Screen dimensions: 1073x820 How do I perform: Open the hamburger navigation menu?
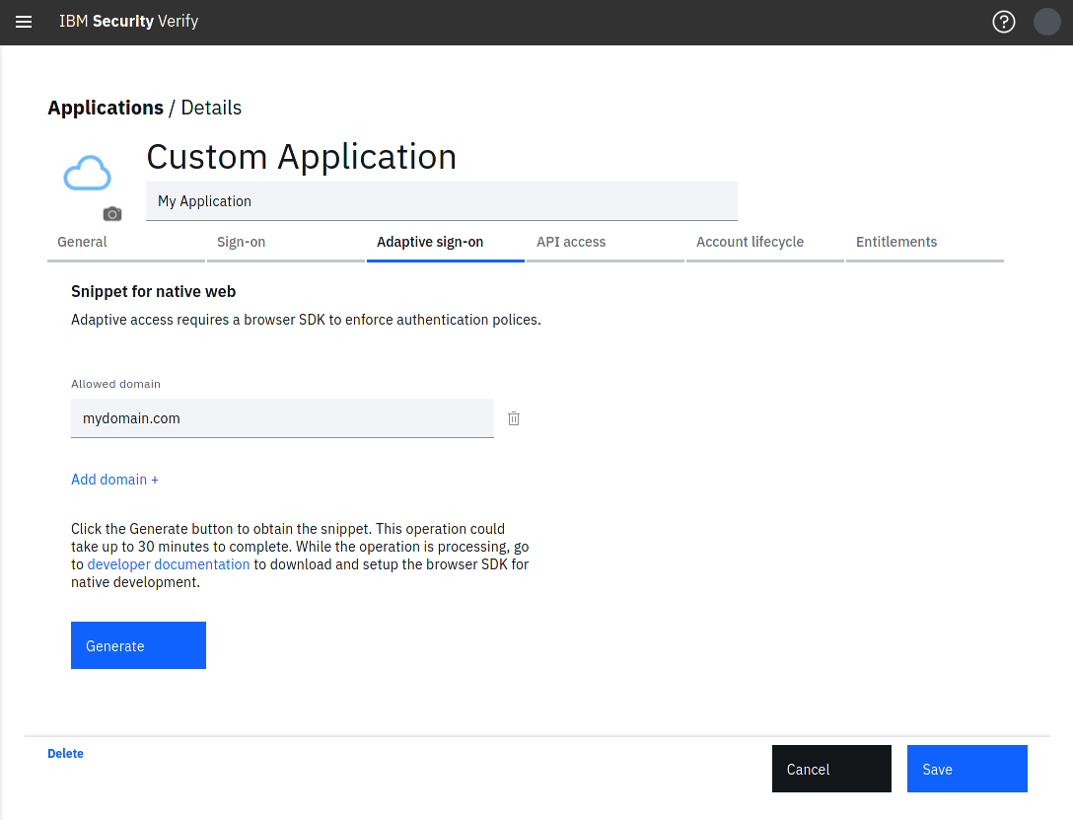pyautogui.click(x=24, y=22)
